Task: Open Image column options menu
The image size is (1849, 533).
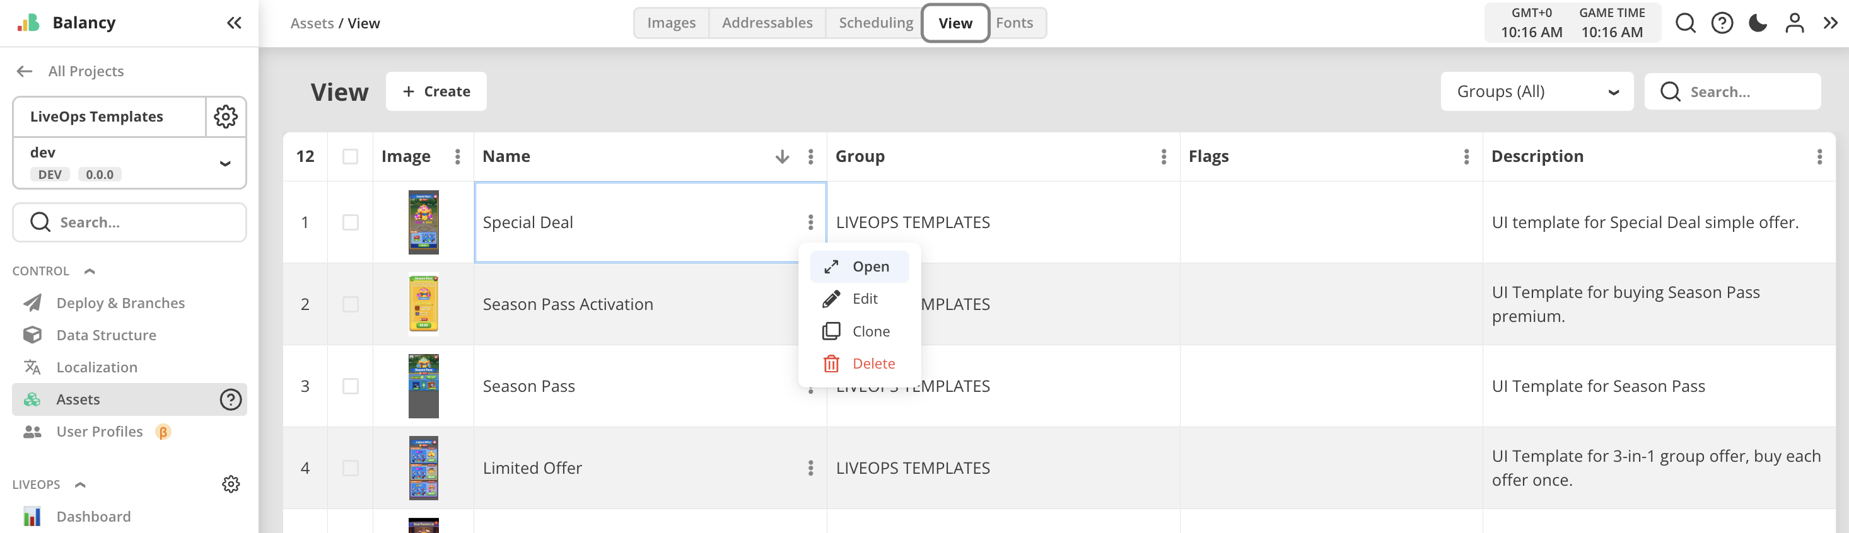Action: (x=457, y=156)
